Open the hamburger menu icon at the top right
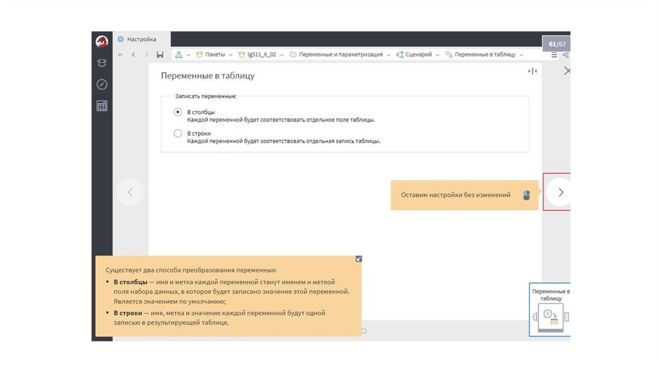658x369 pixels. point(555,55)
